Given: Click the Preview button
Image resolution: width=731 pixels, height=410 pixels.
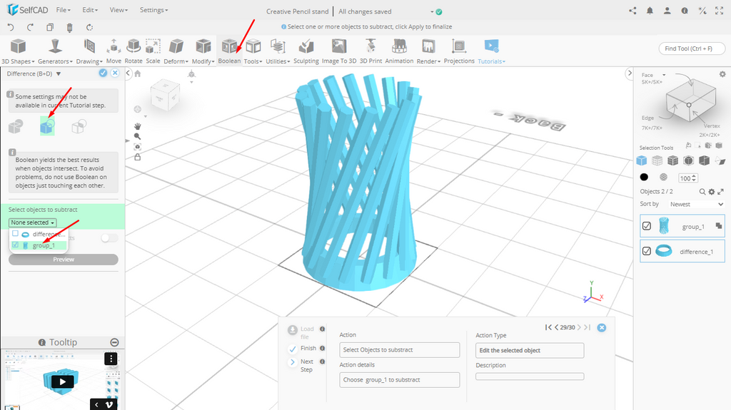Looking at the screenshot, I should tap(64, 260).
